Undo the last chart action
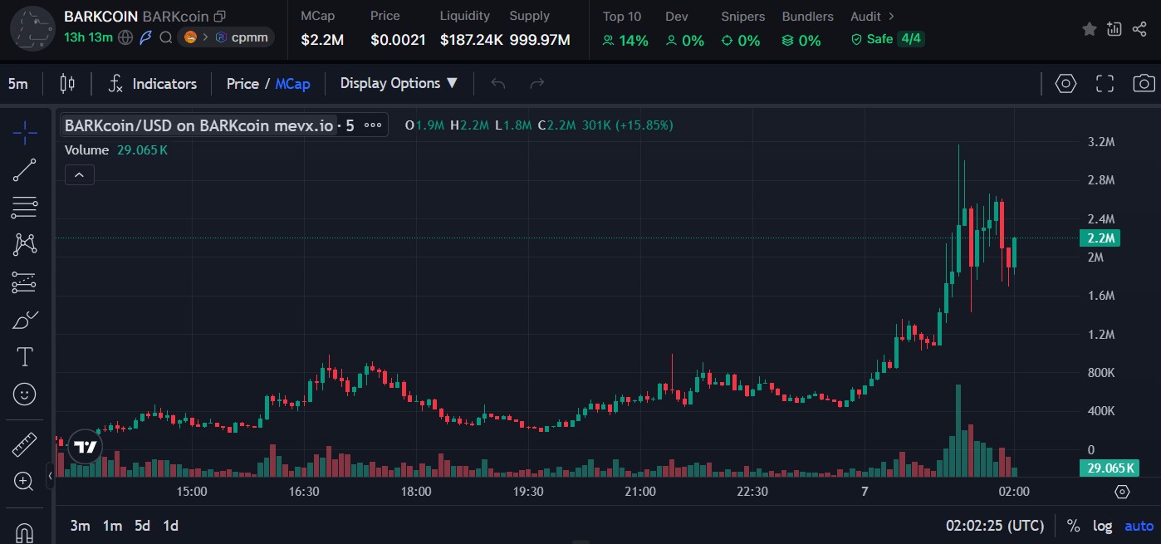 (498, 83)
